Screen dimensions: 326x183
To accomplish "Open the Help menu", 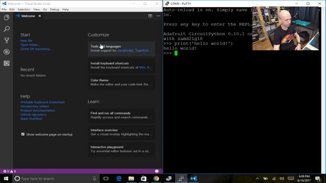I will 66,10.
